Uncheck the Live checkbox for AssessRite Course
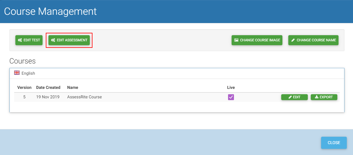Viewport: 353px width, 155px height. [x=231, y=97]
